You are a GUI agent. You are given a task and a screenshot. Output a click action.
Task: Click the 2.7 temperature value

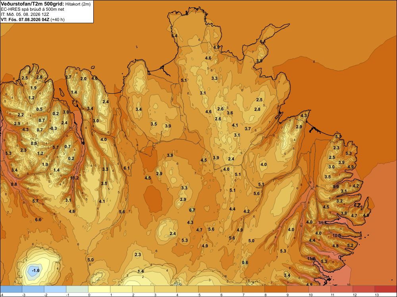pyautogui.click(x=68, y=77)
